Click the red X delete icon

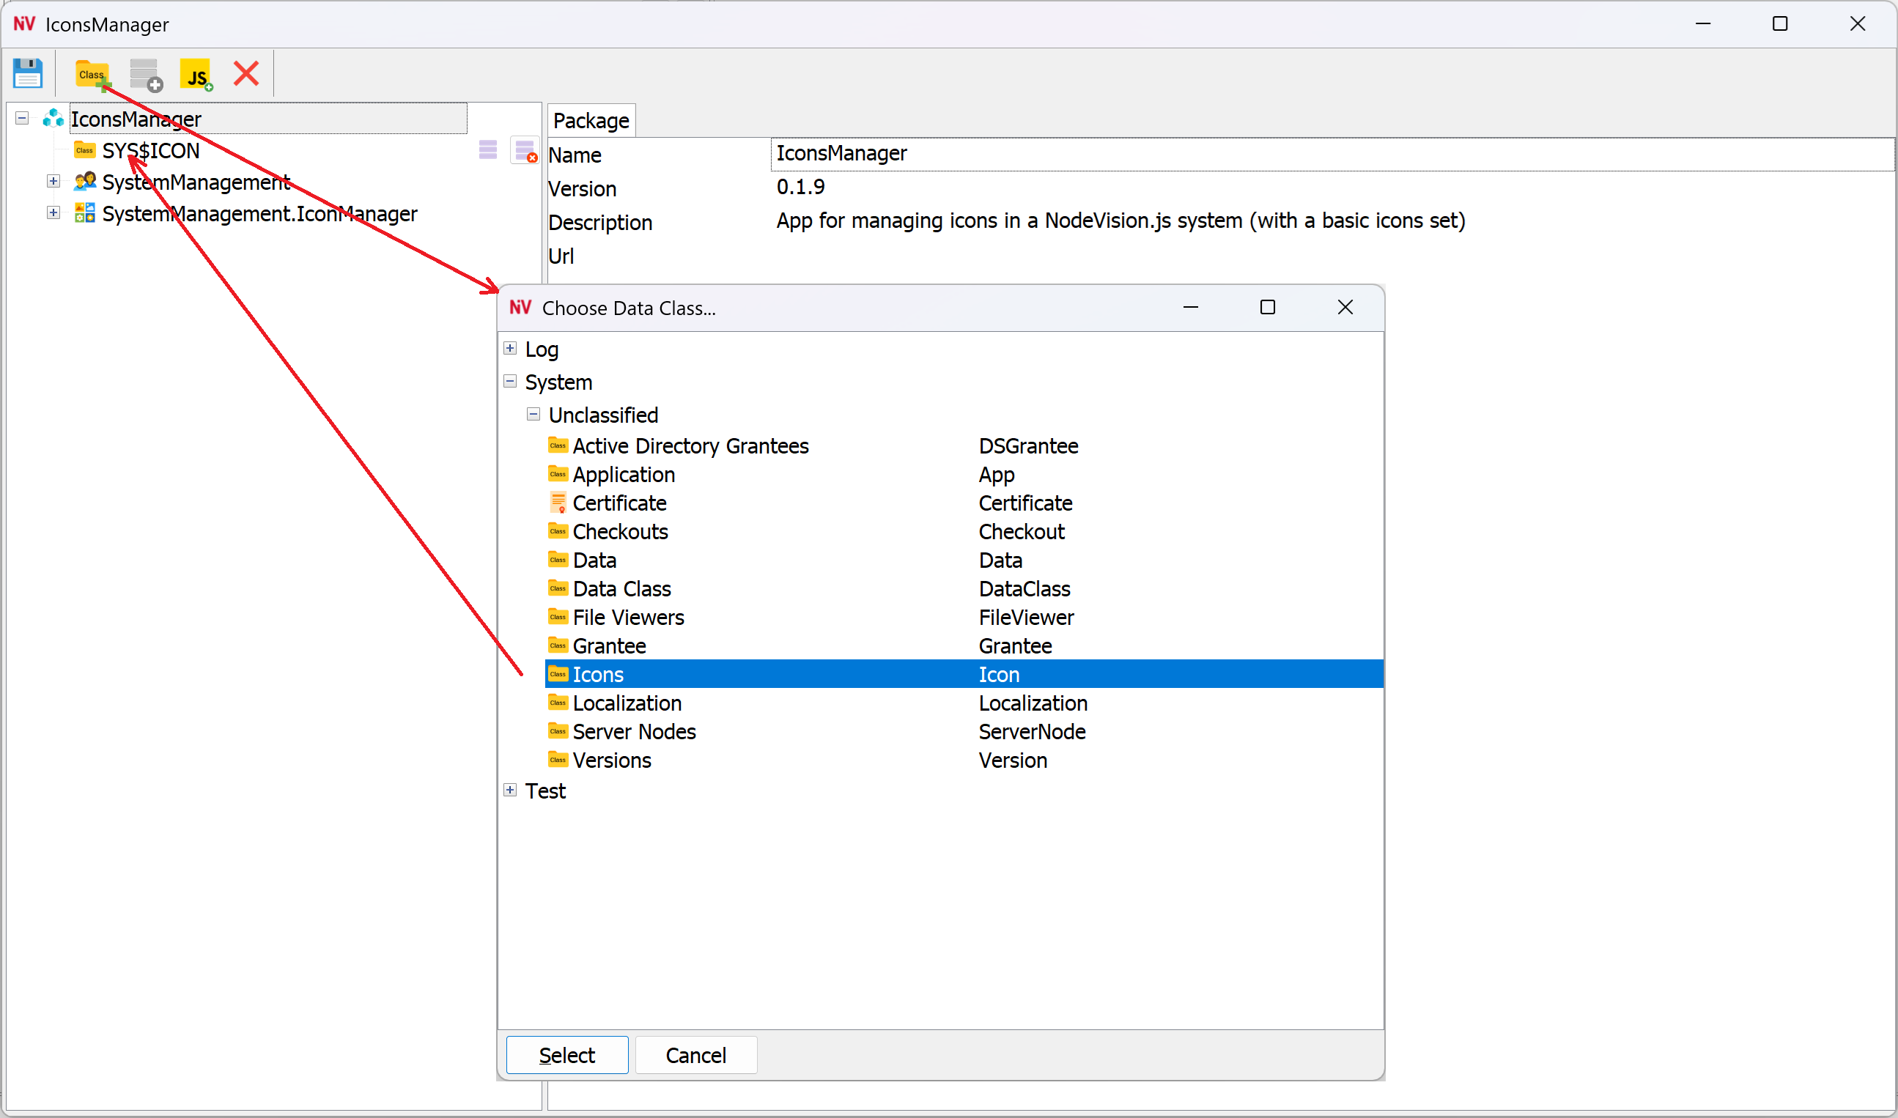[x=245, y=73]
